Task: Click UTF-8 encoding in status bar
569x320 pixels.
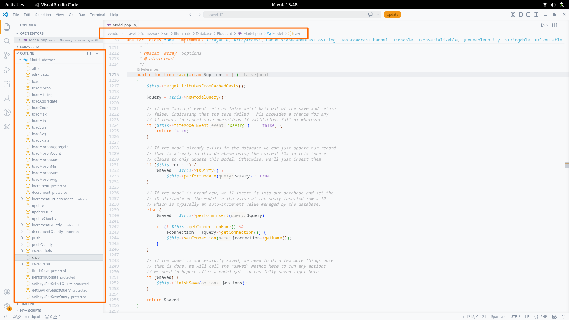Action: 515,317
